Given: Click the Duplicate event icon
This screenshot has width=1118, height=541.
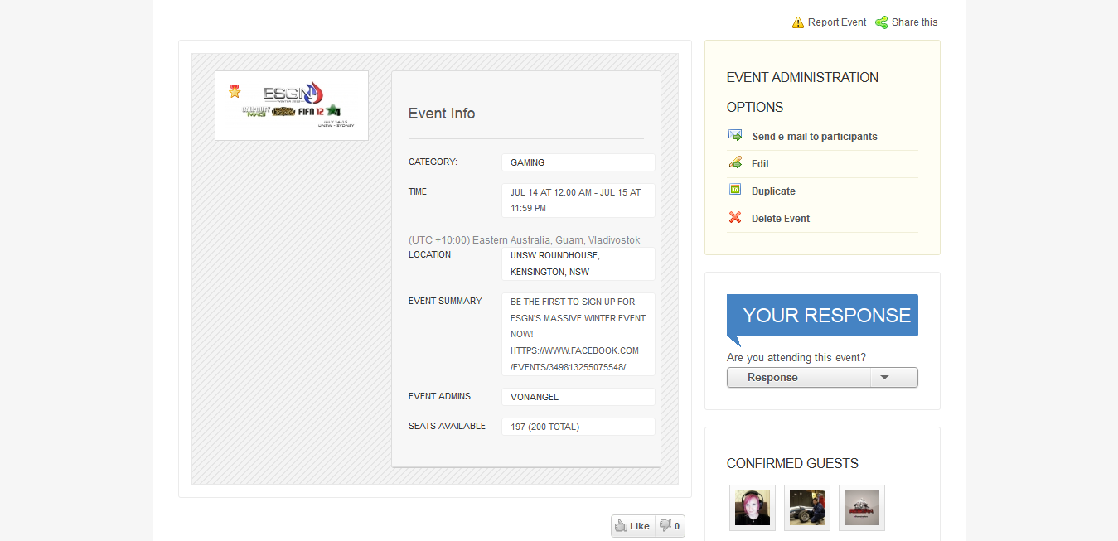Looking at the screenshot, I should [735, 190].
